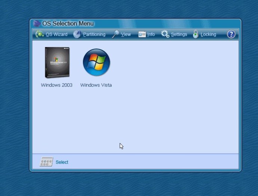Select the Windows Server 2003 box thumbnail
258x196 pixels.
[x=57, y=62]
